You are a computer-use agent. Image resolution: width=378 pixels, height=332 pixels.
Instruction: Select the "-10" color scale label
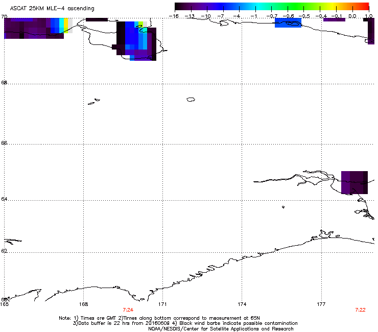tap(206, 16)
